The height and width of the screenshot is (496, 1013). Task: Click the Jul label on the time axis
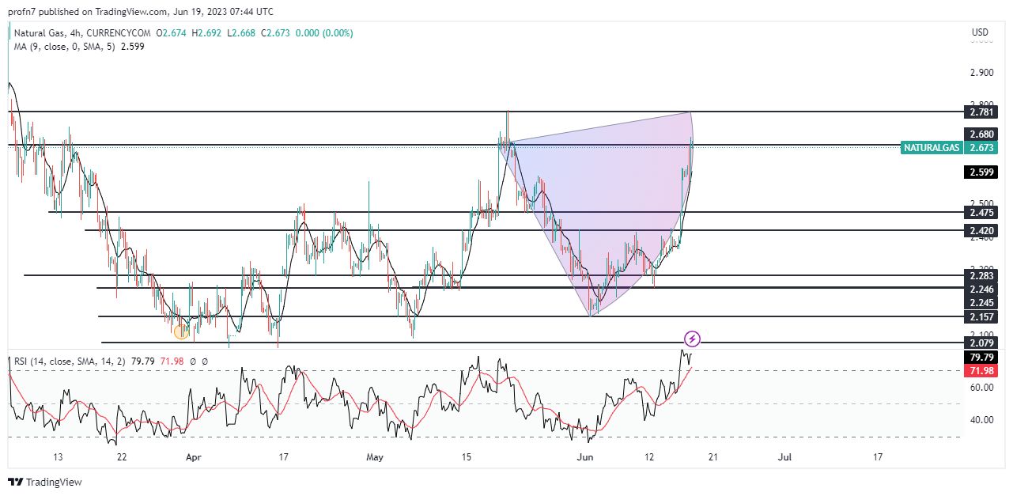tap(784, 457)
